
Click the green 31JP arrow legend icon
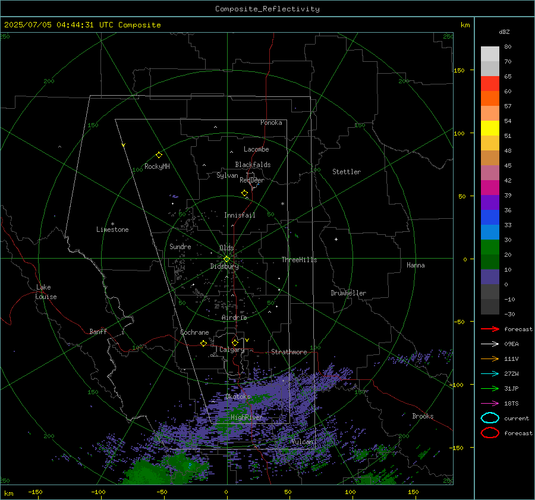pyautogui.click(x=490, y=388)
